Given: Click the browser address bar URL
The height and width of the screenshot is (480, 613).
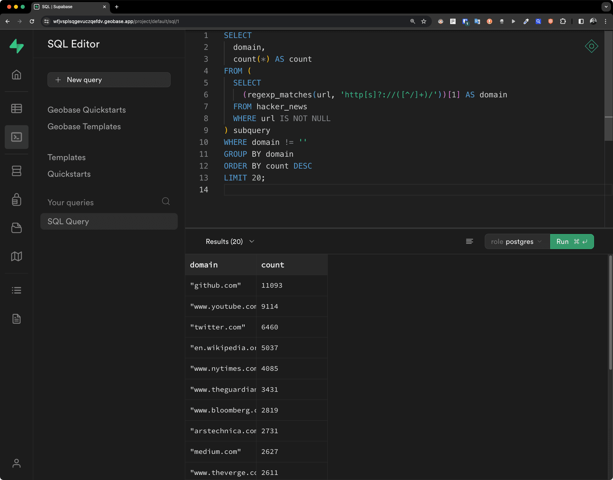Looking at the screenshot, I should tap(116, 21).
